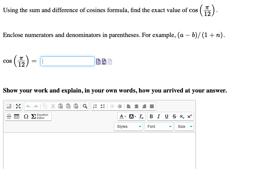
Task: Toggle subscript formatting
Action: 182,116
